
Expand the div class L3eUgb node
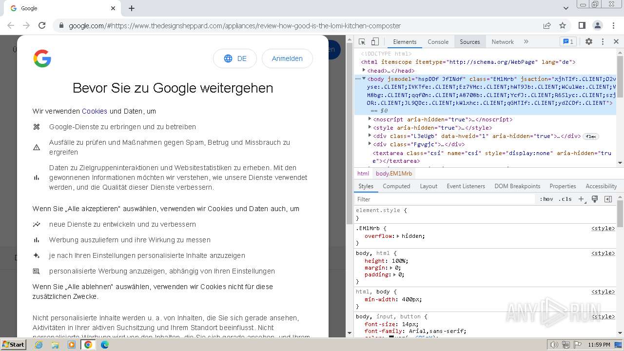tap(370, 136)
